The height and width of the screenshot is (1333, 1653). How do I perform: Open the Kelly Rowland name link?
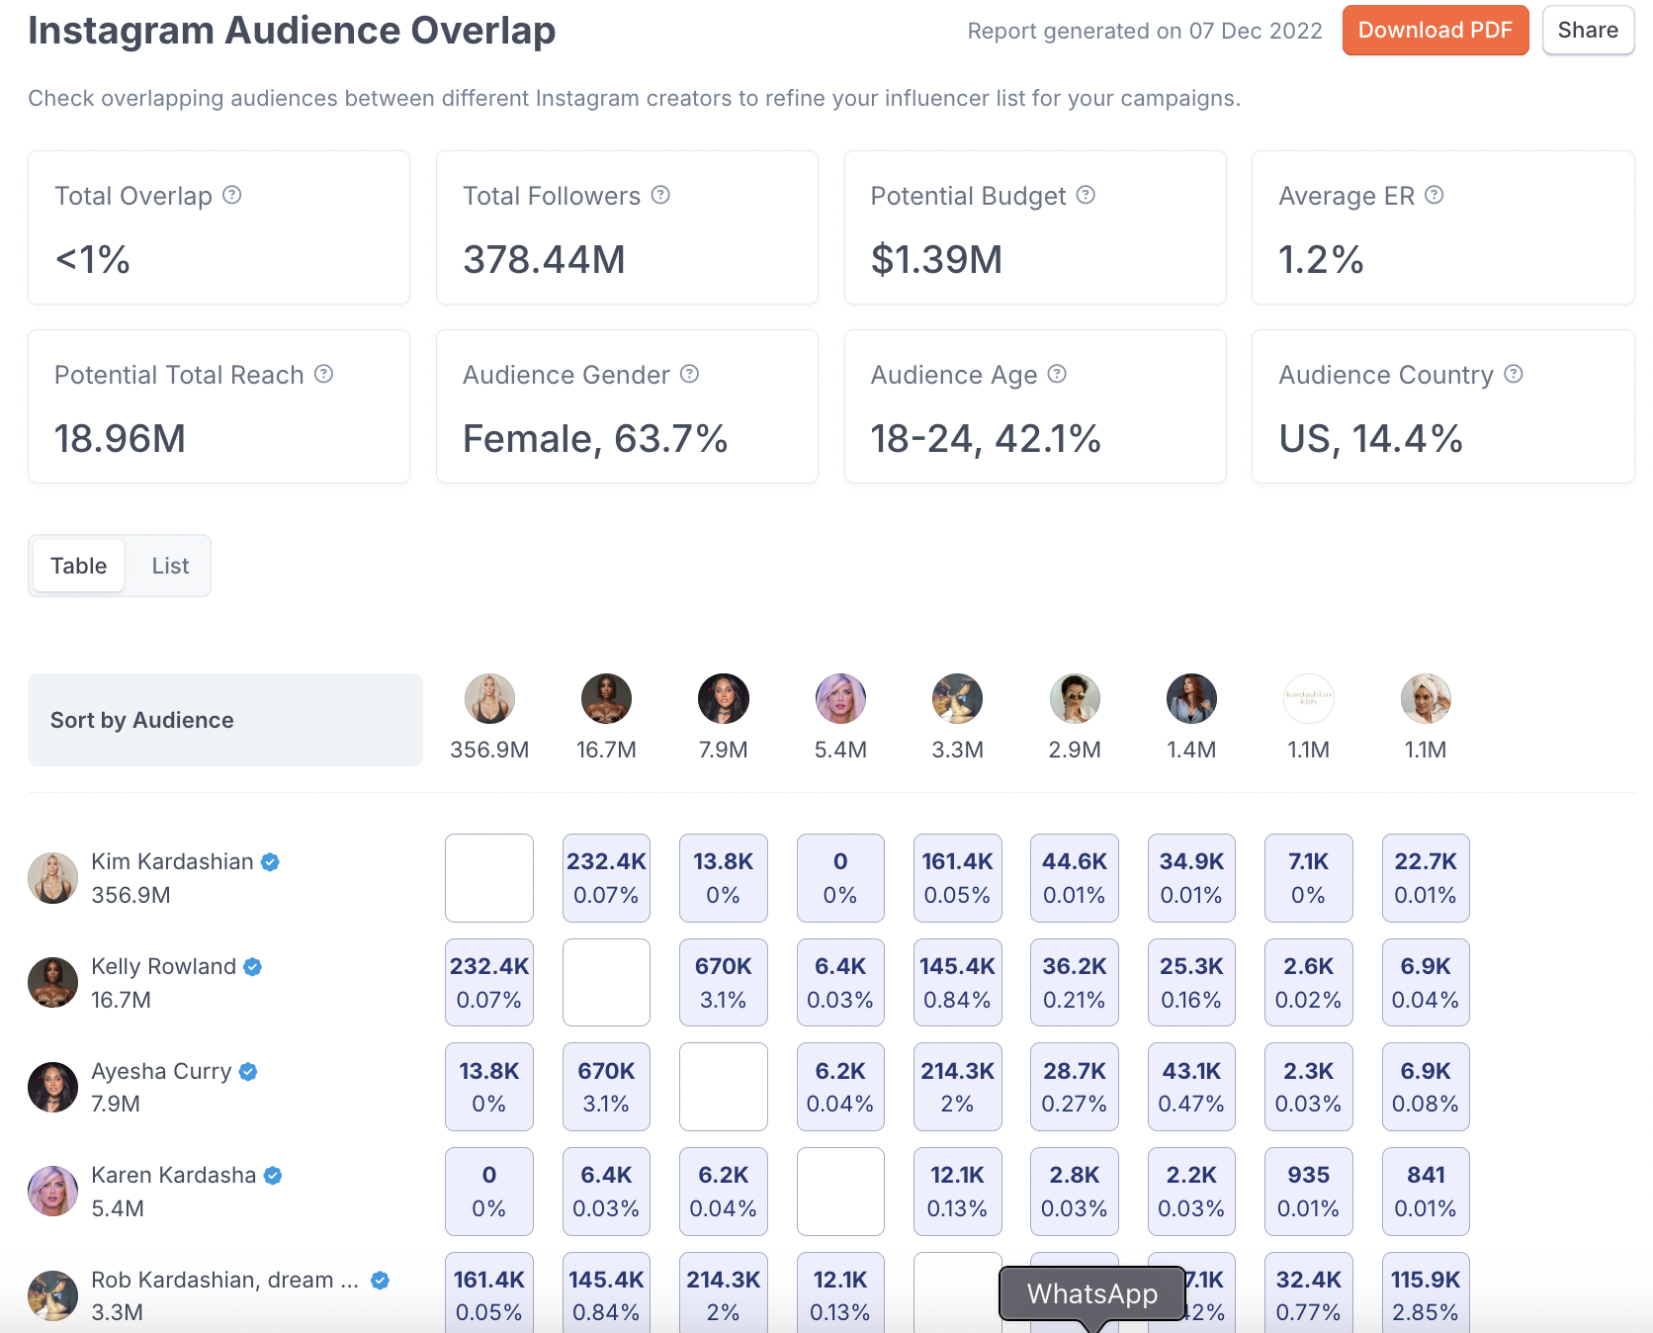164,967
